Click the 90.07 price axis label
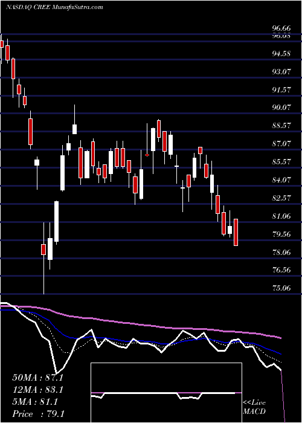302x423 pixels. point(281,108)
